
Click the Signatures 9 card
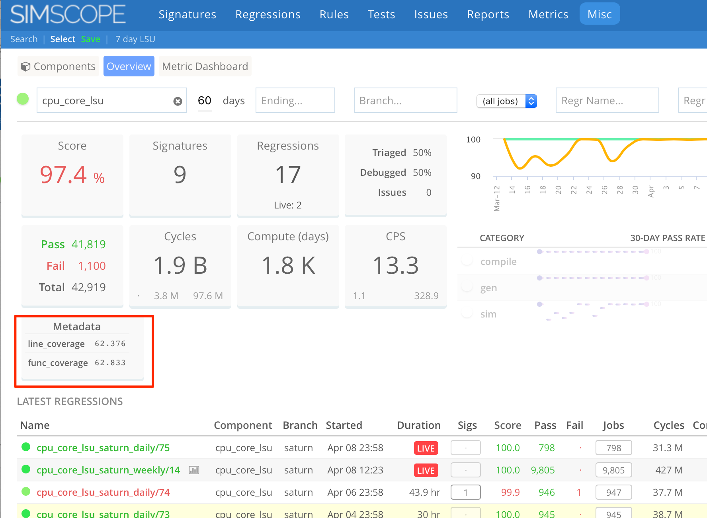point(180,176)
